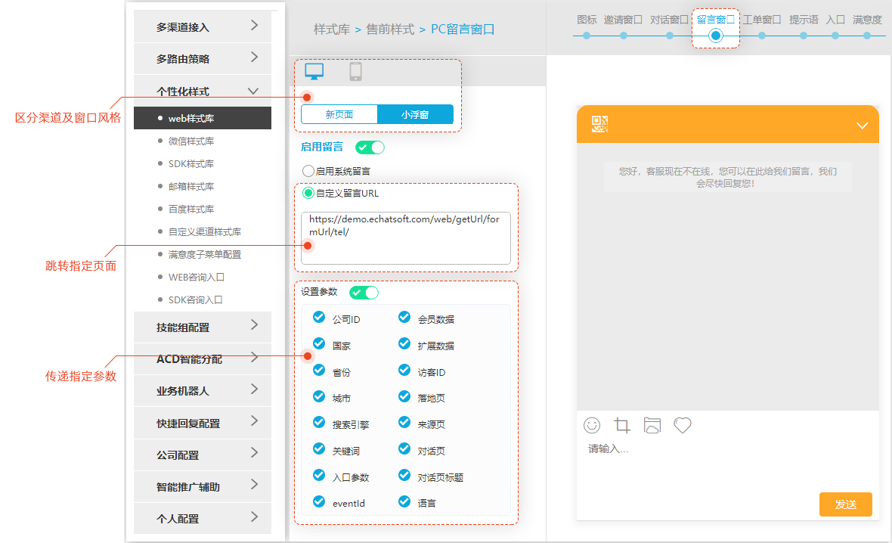892x543 pixels.
Task: Open 微信样式库 in the sidebar
Action: click(x=190, y=141)
